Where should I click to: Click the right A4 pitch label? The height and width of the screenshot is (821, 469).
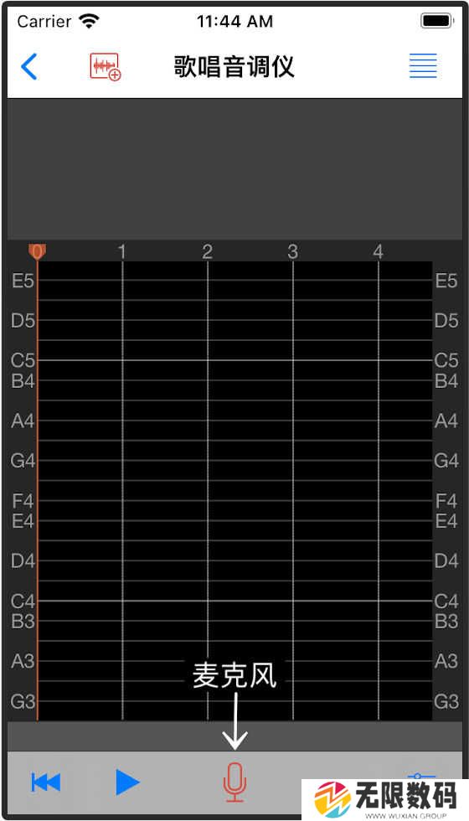click(x=446, y=421)
